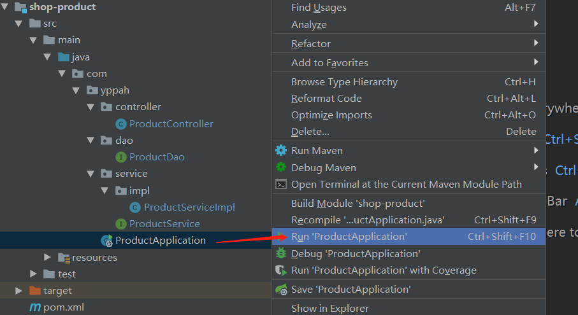Click the Run with Coverage shield icon
Screen dimensions: 578x315
pos(281,271)
